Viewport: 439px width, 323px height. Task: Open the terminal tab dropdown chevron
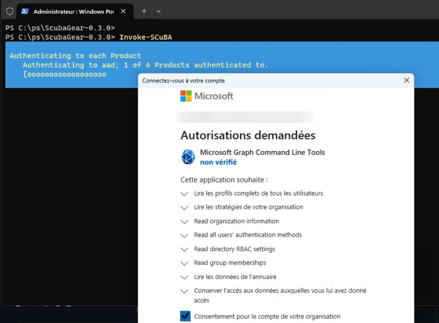(x=159, y=10)
